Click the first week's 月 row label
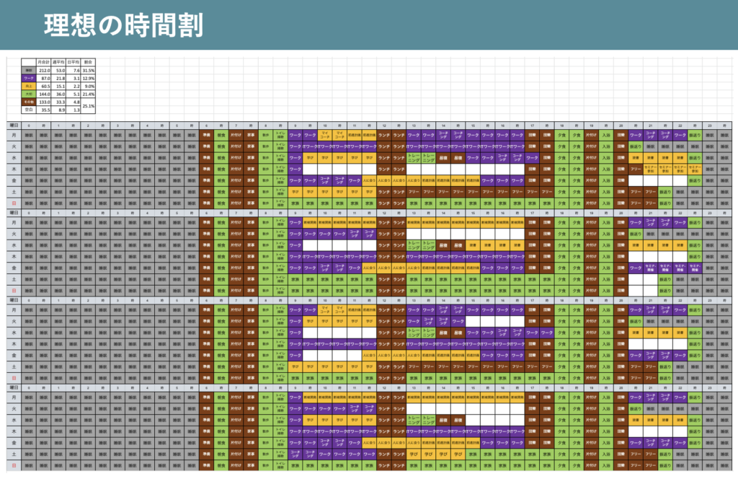 click(14, 135)
